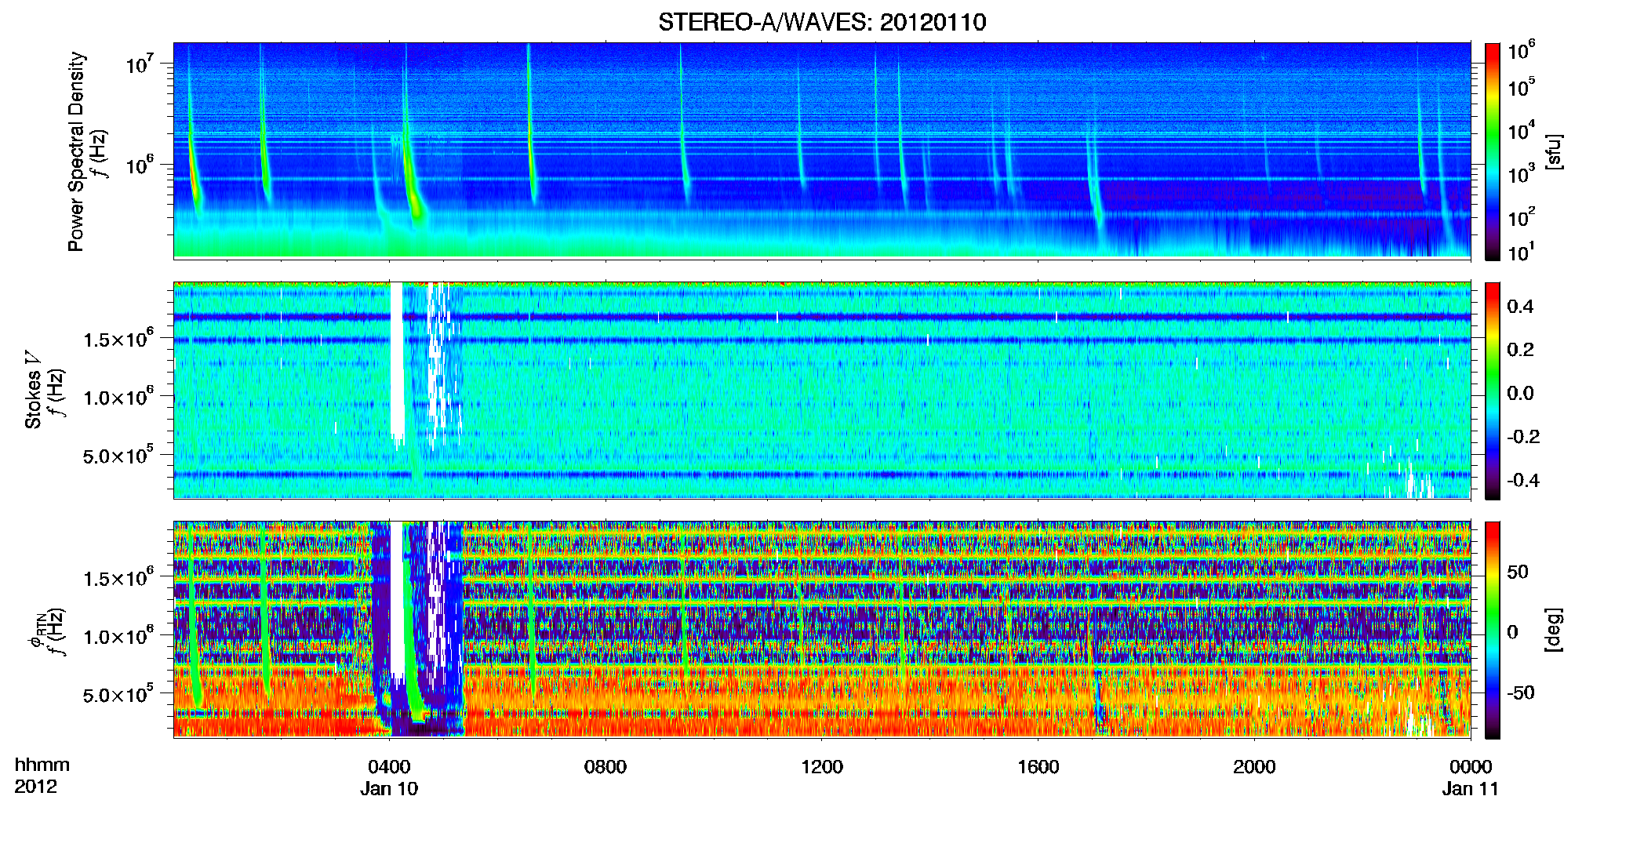Screen dimensions: 1644x847
Task: Click the Power Spectral Density axis label
Action: click(87, 151)
